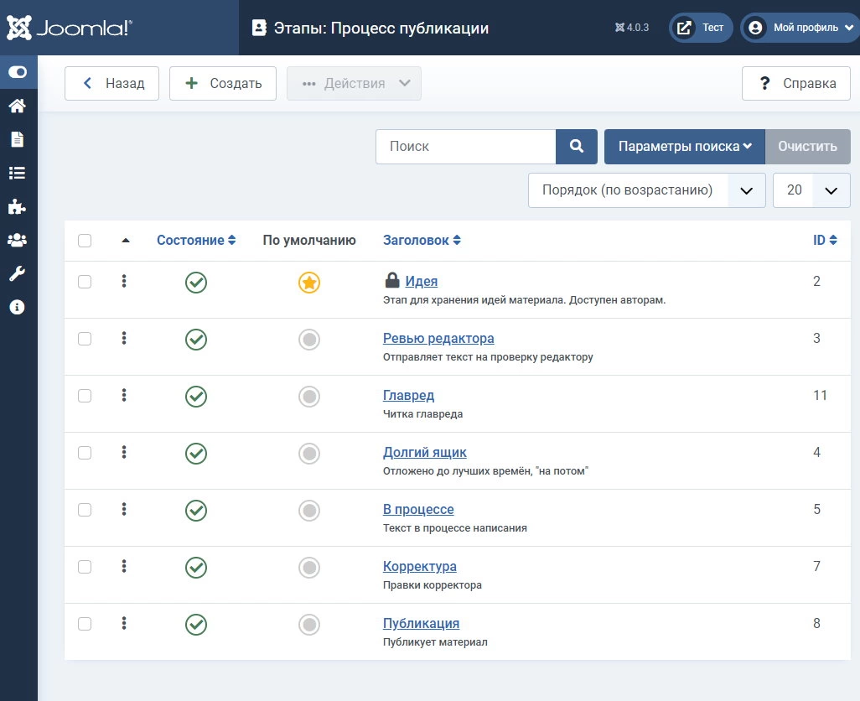Open the Home dashboard sidebar icon
The width and height of the screenshot is (860, 701).
(18, 106)
